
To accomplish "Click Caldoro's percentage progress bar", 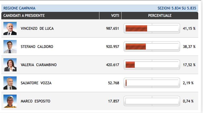I will (x=152, y=47).
